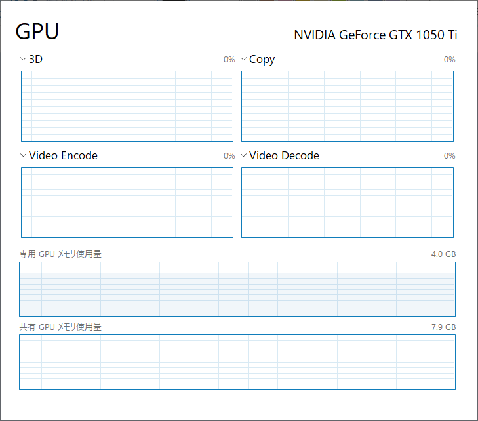
Task: Click the 4.0 GB dedicated memory value
Action: click(x=443, y=254)
